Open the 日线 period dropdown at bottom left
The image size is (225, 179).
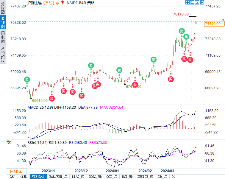click(16, 172)
